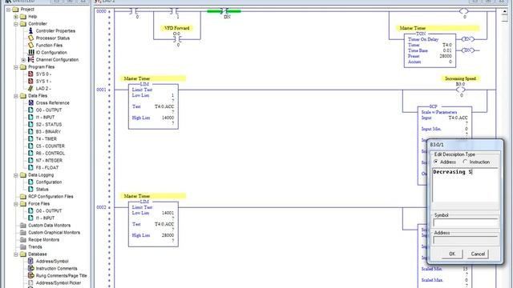Open Channel Configuration icon
The width and height of the screenshot is (513, 288).
click(x=30, y=59)
